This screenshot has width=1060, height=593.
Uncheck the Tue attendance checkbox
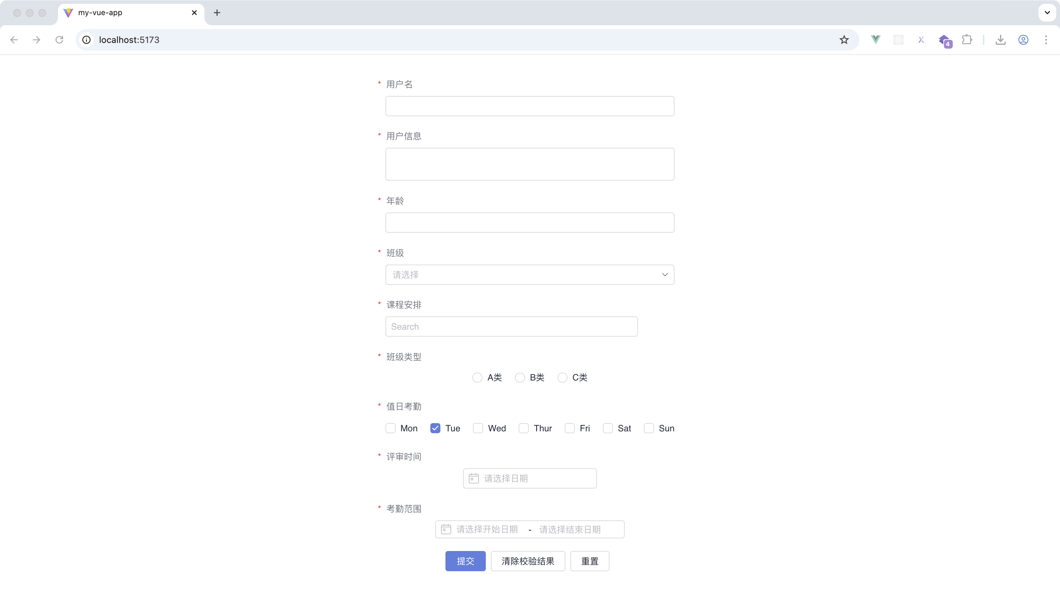[x=435, y=428]
